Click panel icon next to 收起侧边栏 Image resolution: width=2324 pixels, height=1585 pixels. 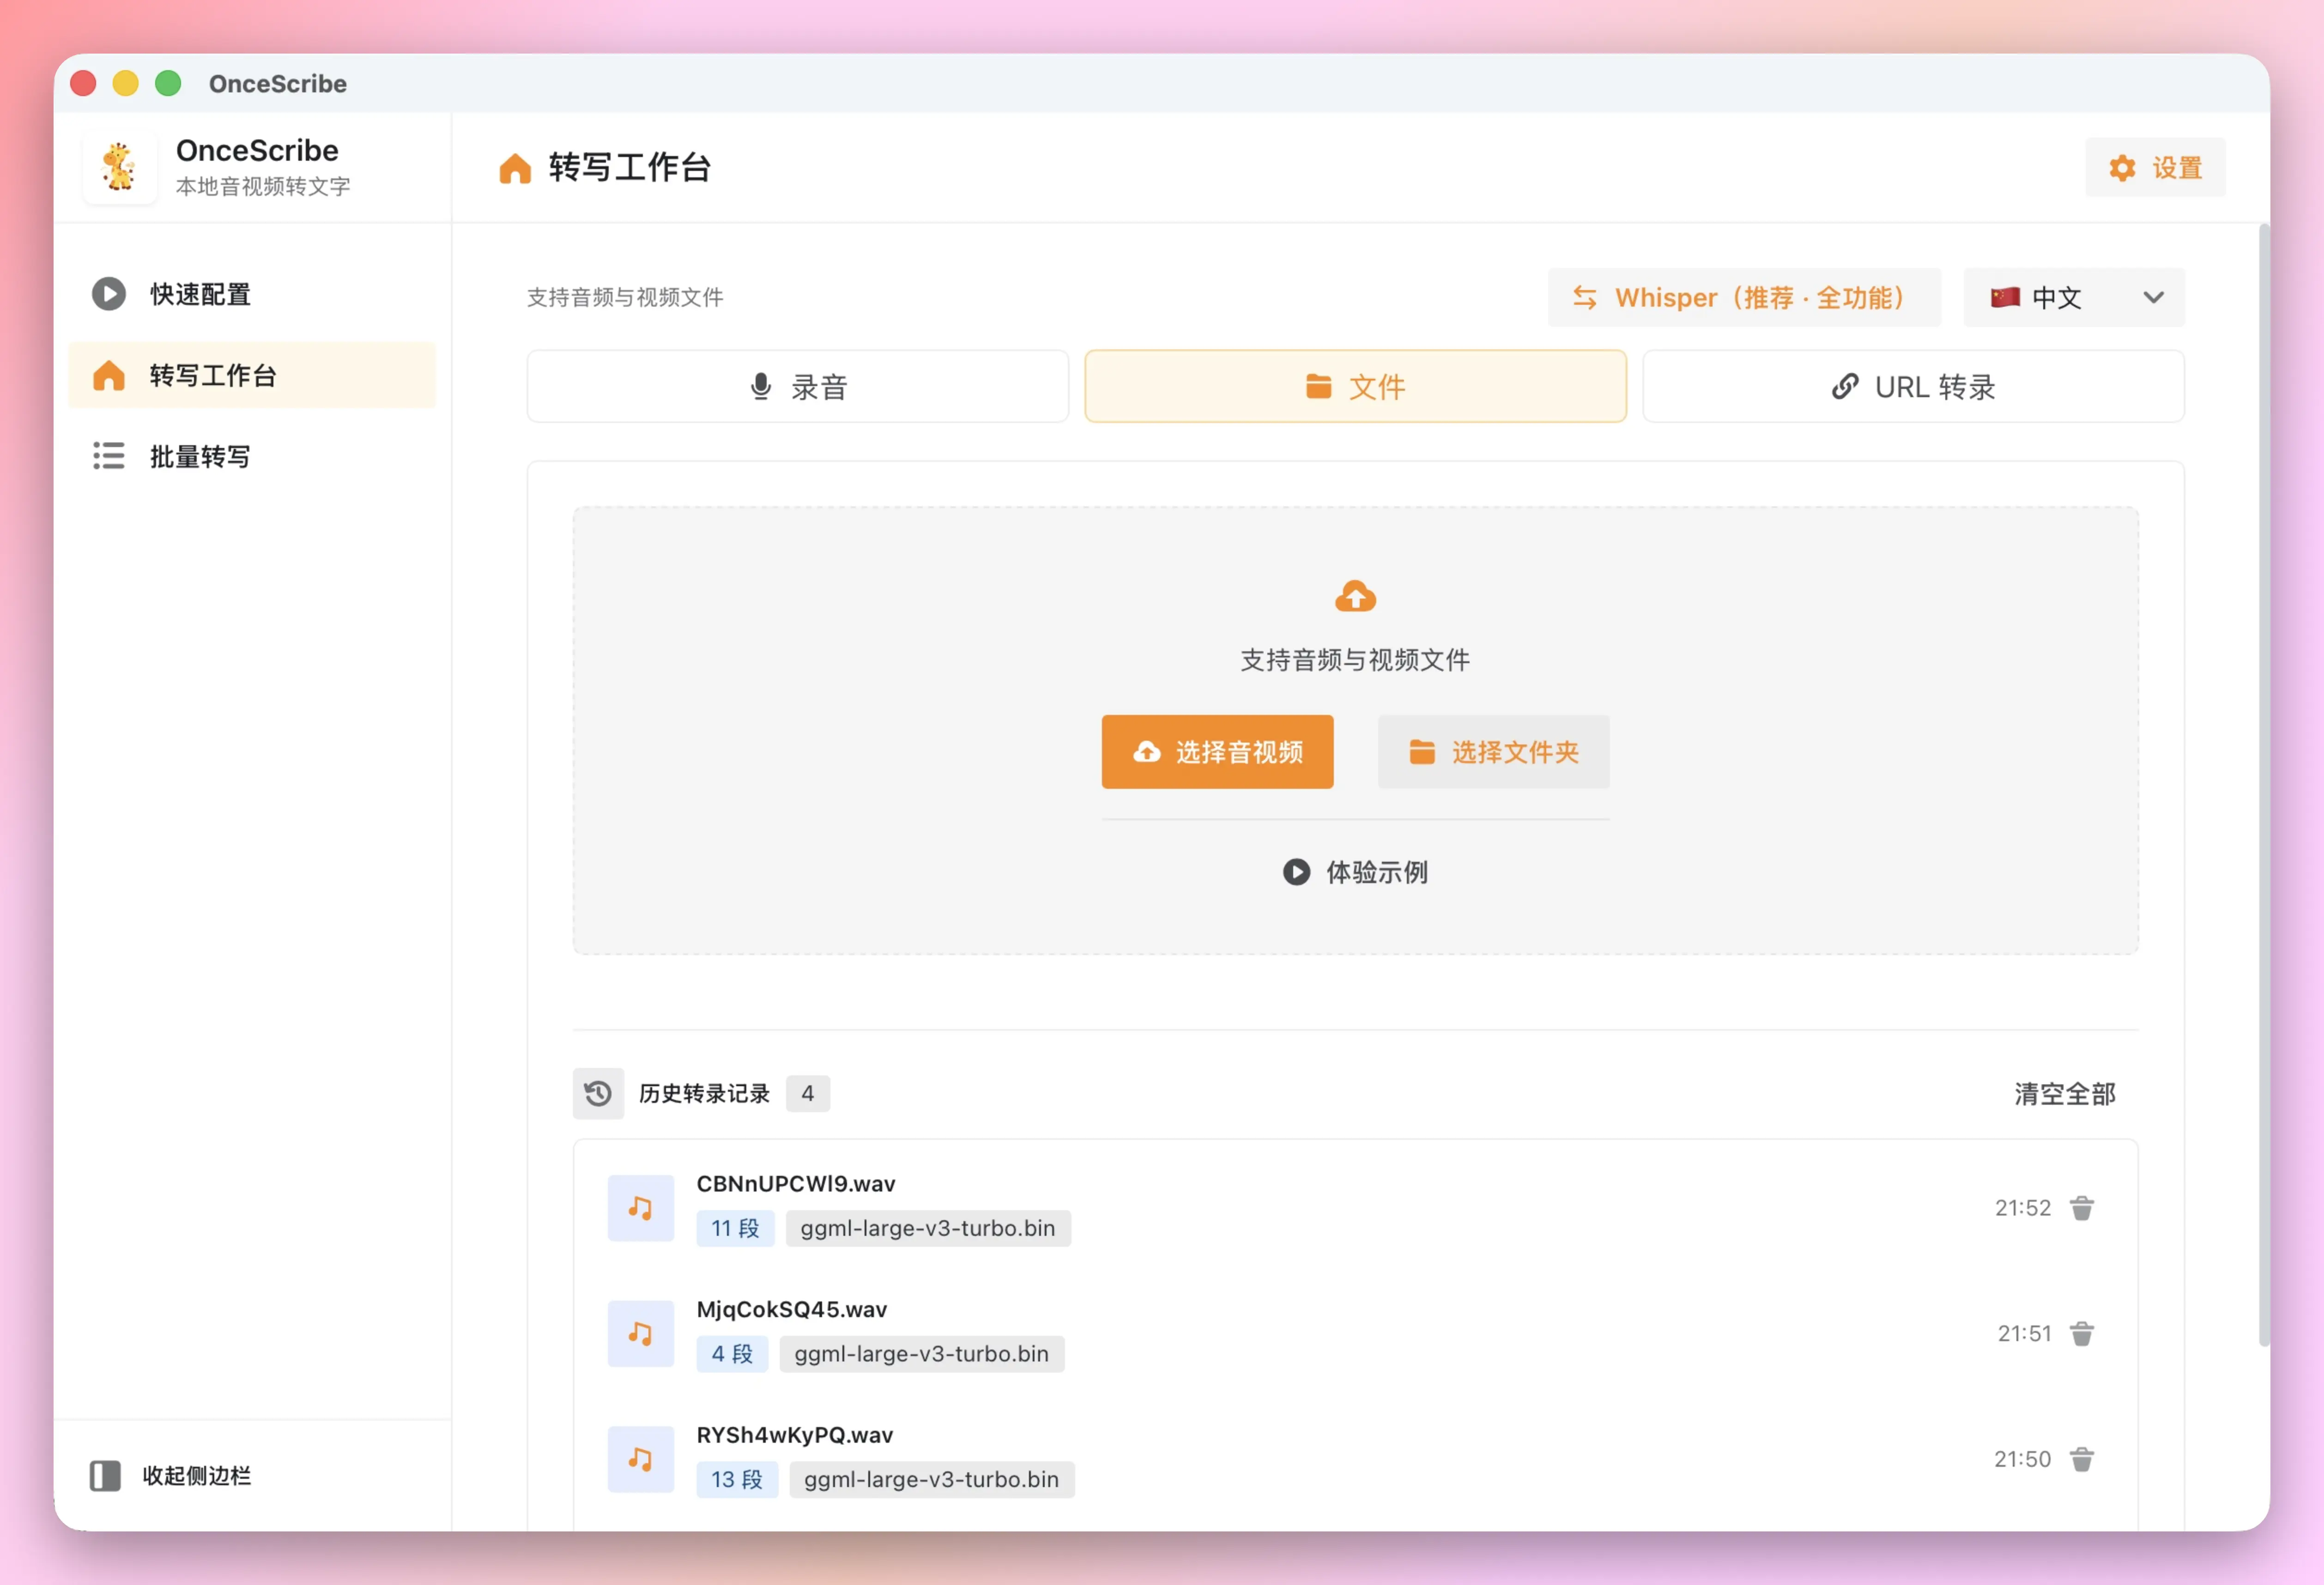tap(105, 1475)
